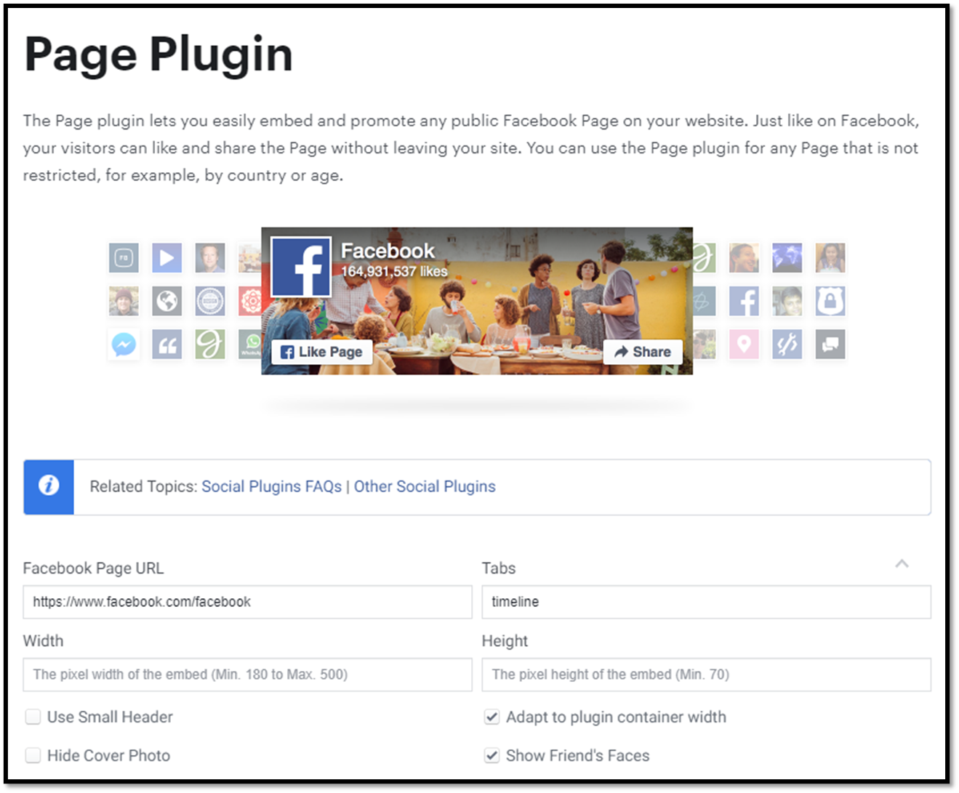Click the 'Facebook' page name in preview
The width and height of the screenshot is (959, 793).
tap(388, 251)
